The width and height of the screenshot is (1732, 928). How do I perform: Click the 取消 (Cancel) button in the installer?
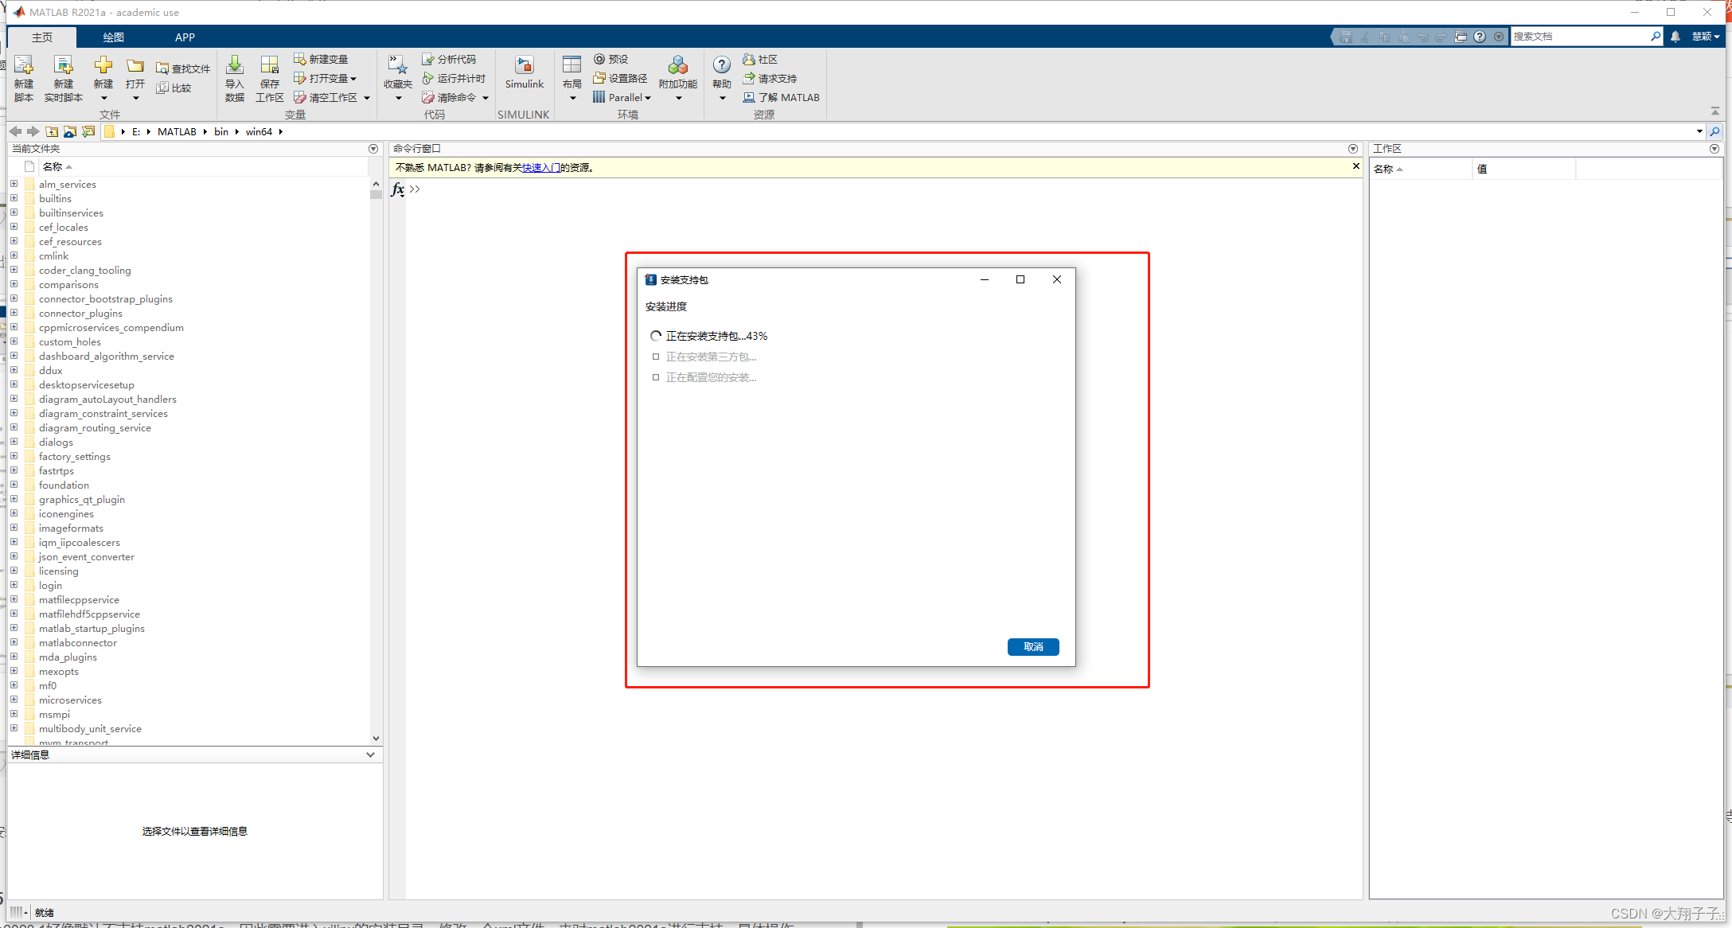[x=1032, y=646]
